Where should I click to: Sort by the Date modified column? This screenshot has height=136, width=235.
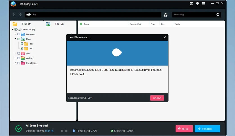click(x=135, y=24)
